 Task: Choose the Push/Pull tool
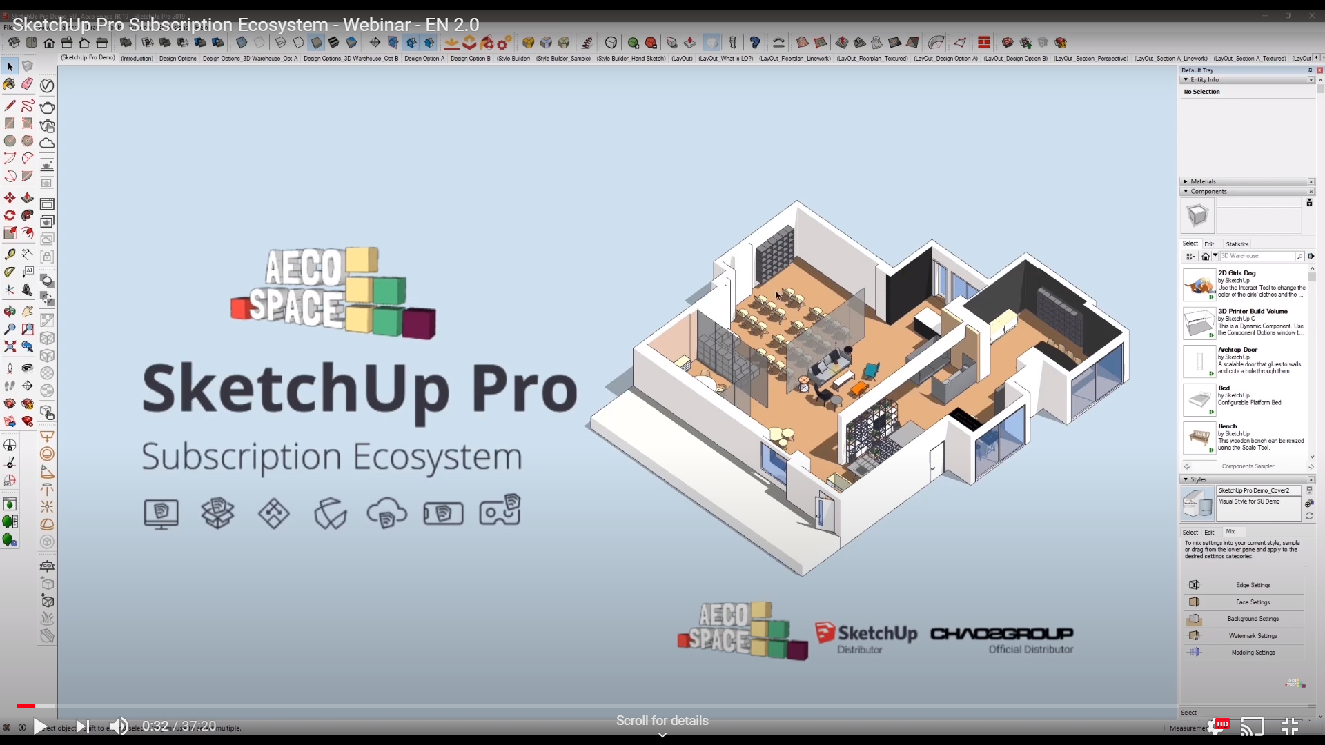pyautogui.click(x=27, y=198)
